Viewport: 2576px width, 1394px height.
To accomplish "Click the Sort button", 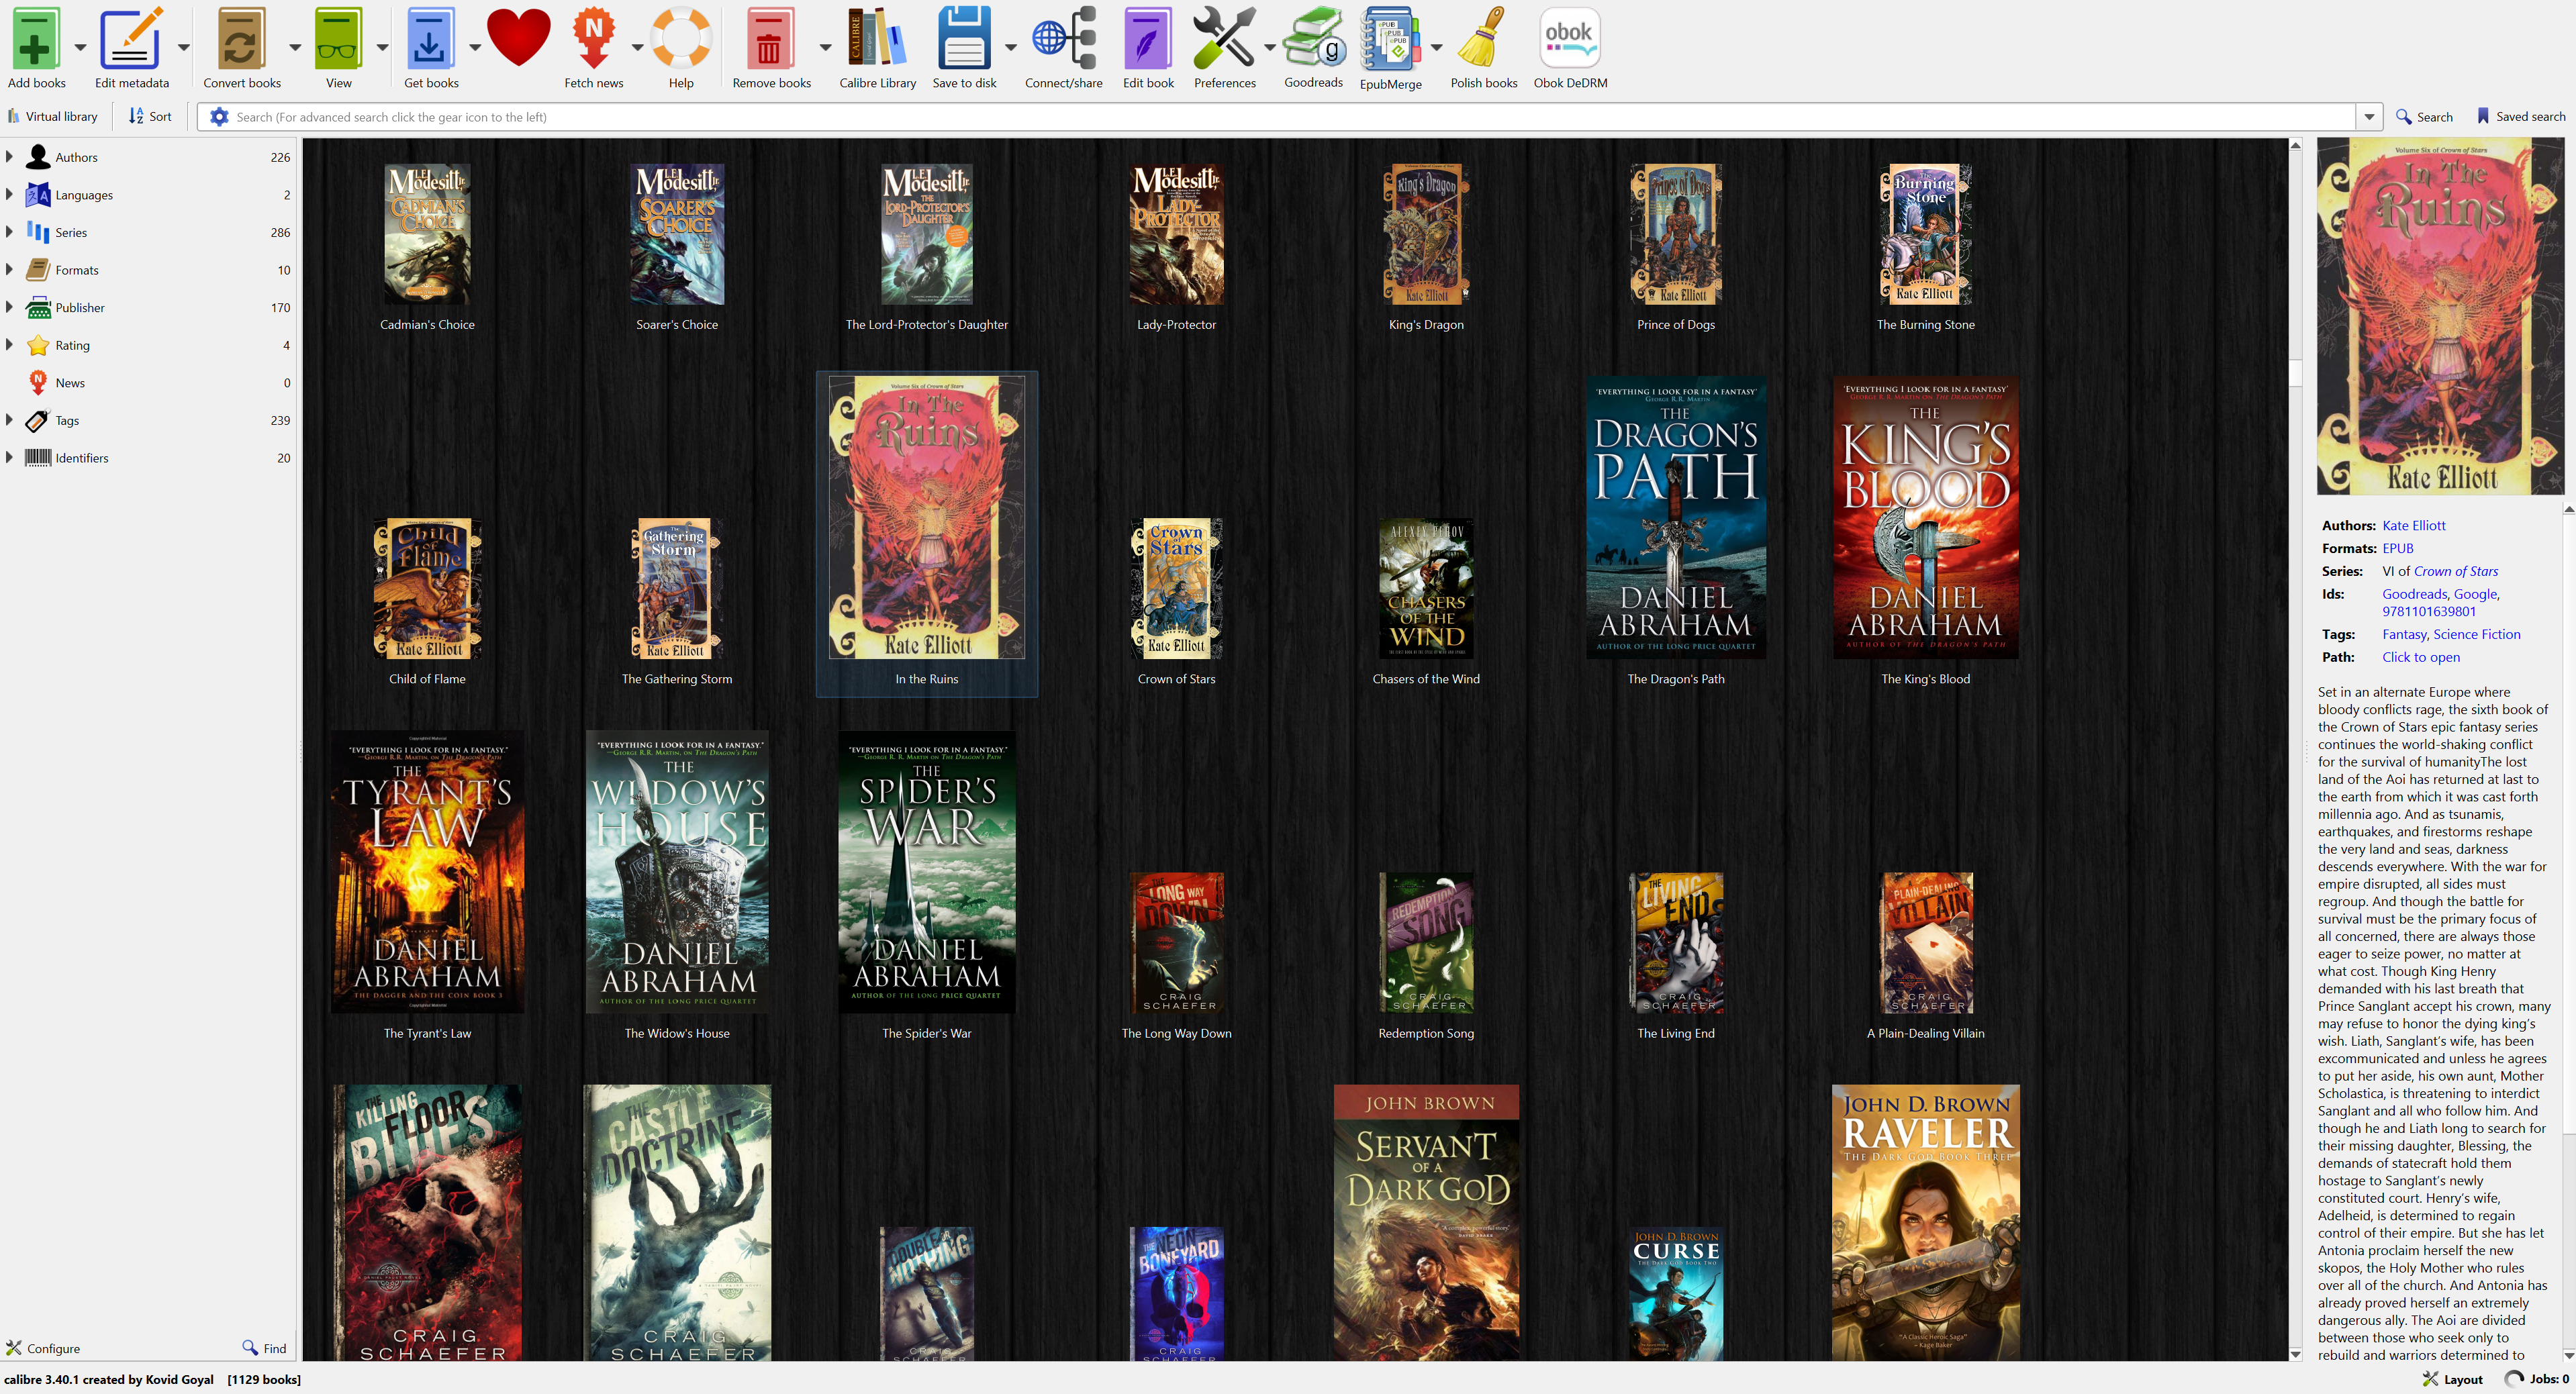I will [150, 117].
